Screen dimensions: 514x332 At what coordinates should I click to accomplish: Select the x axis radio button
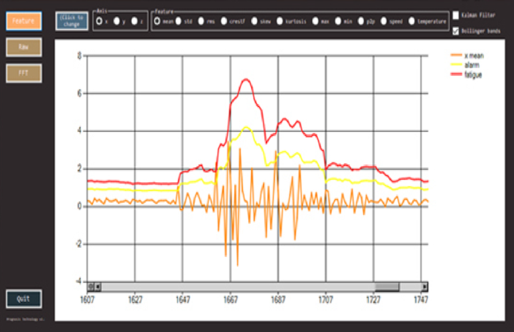click(x=100, y=21)
